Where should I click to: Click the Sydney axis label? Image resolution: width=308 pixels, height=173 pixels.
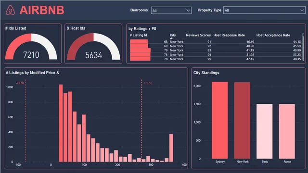pos(220,161)
